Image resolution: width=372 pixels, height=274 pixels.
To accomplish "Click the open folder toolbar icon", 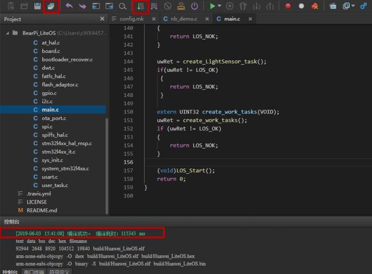I will (x=24, y=6).
